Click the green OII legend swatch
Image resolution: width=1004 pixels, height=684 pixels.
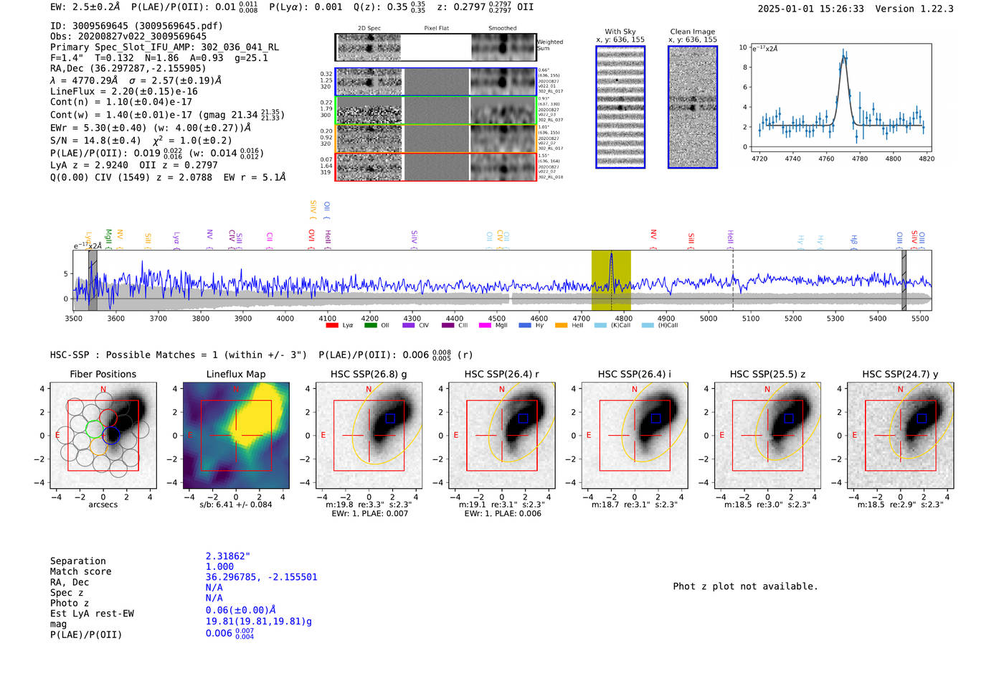pos(371,325)
